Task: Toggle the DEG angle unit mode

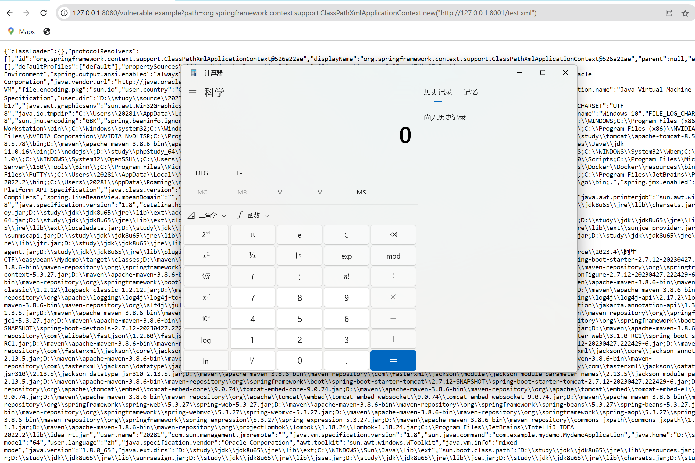Action: click(202, 173)
